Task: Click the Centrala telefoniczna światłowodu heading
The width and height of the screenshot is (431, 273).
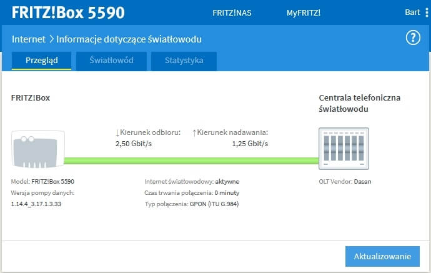Action: click(x=360, y=103)
